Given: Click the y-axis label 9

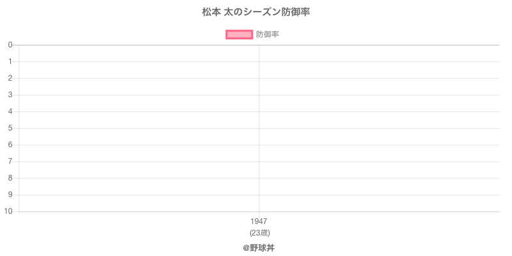Looking at the screenshot, I should click(x=10, y=195).
